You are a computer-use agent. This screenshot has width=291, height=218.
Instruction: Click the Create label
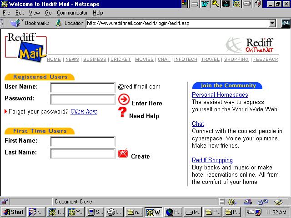pos(140,156)
